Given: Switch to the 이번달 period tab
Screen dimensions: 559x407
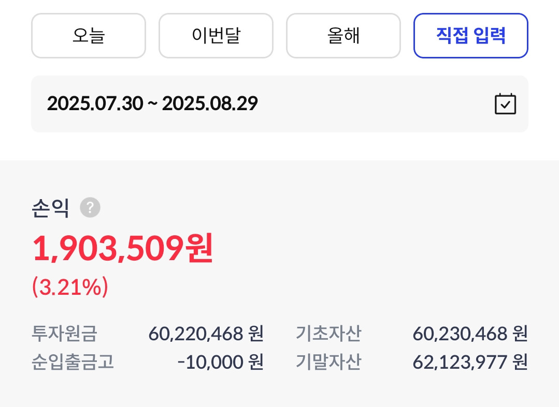Looking at the screenshot, I should [216, 36].
